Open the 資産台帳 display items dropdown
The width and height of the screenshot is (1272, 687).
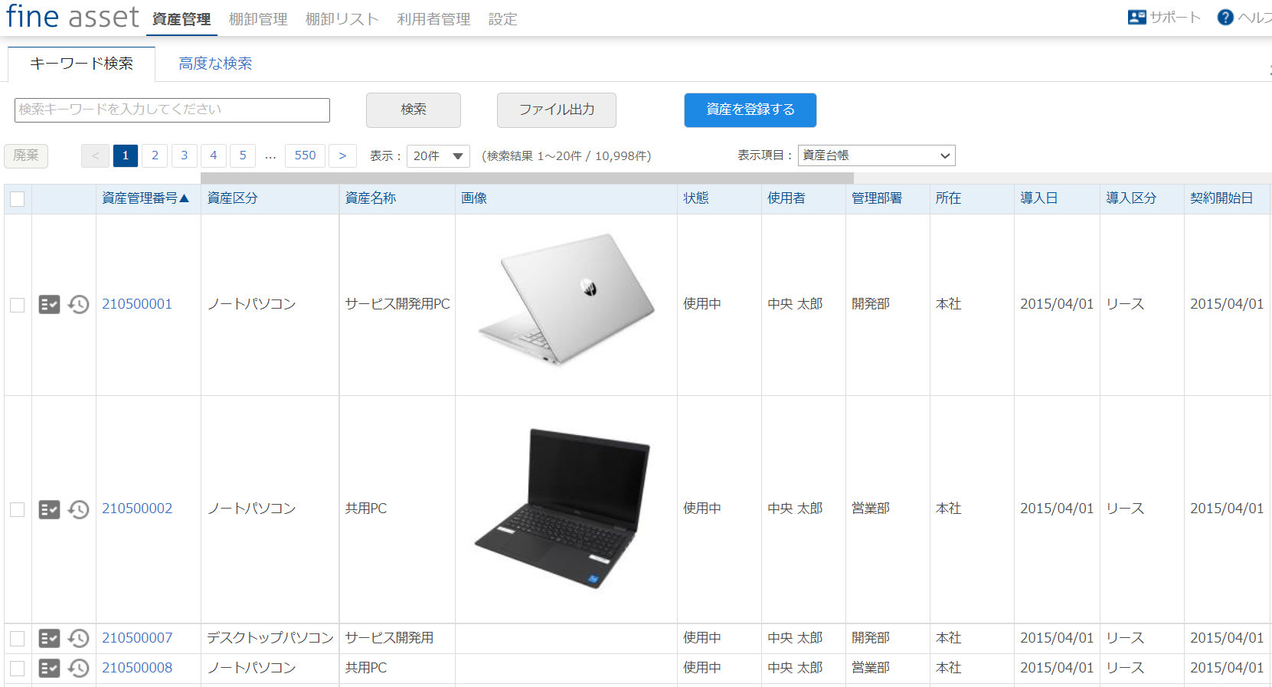tap(876, 155)
